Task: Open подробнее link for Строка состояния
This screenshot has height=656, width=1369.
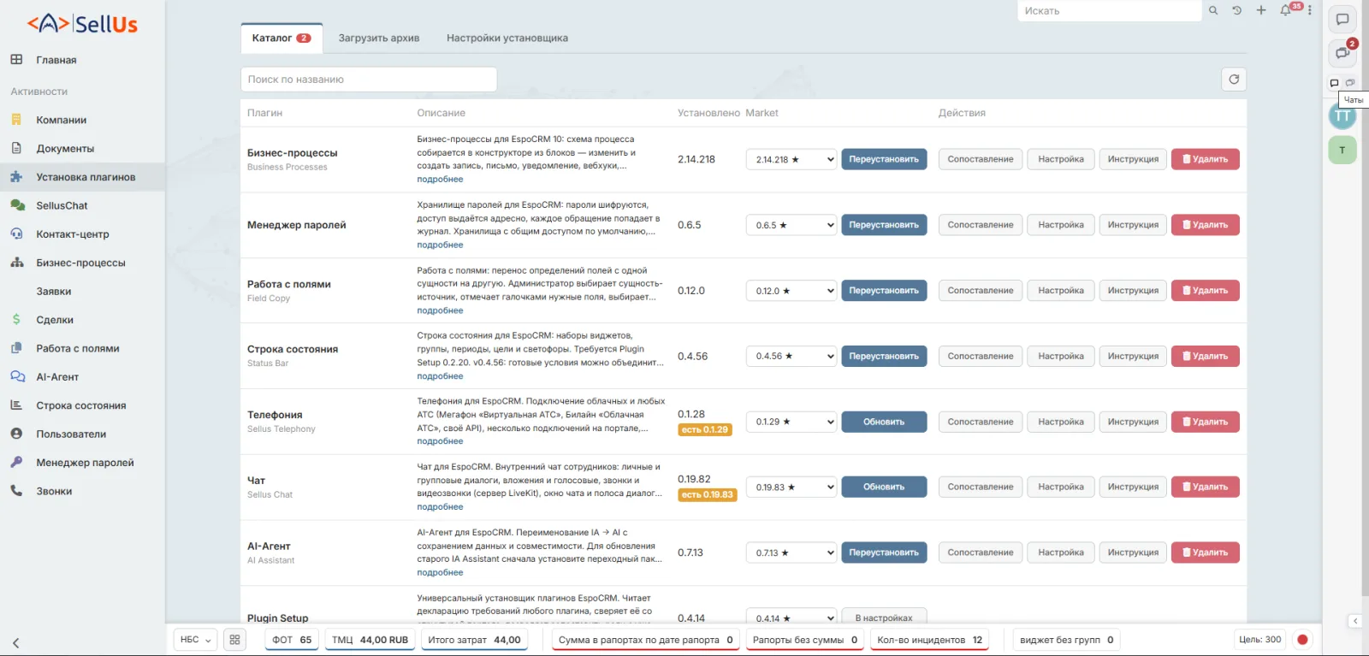Action: click(440, 376)
